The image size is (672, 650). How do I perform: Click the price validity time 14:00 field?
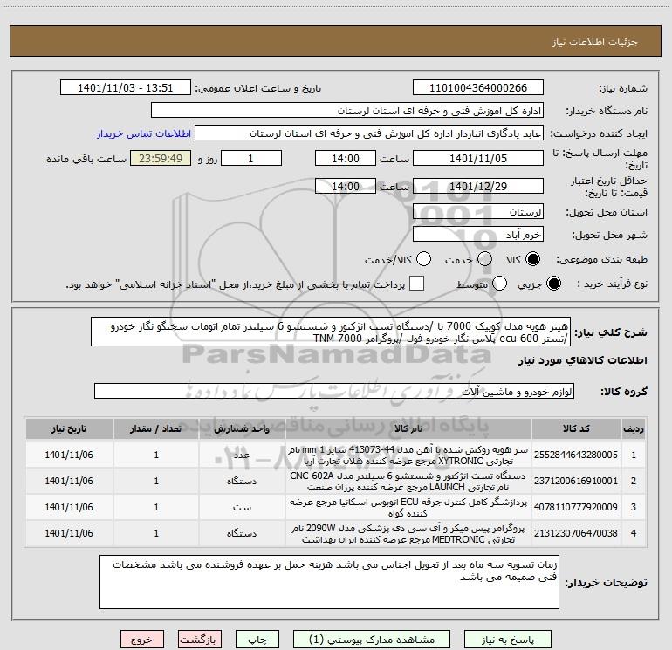346,186
